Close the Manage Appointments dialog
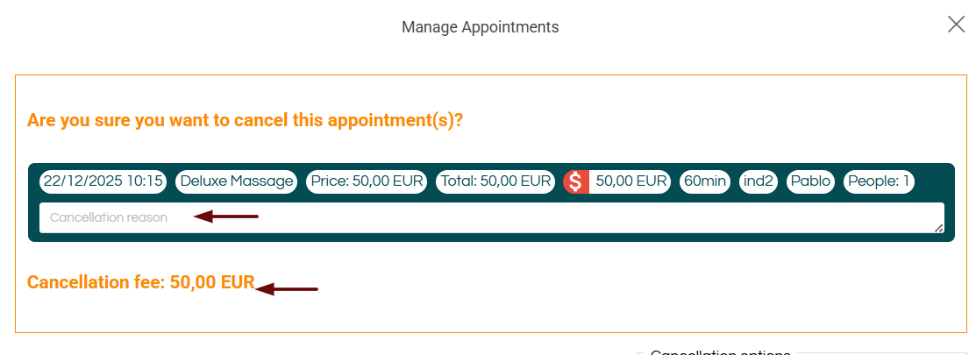The width and height of the screenshot is (976, 355). (x=956, y=25)
